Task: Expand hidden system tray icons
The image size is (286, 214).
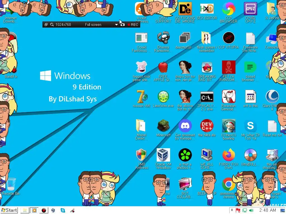Action: click(232, 210)
